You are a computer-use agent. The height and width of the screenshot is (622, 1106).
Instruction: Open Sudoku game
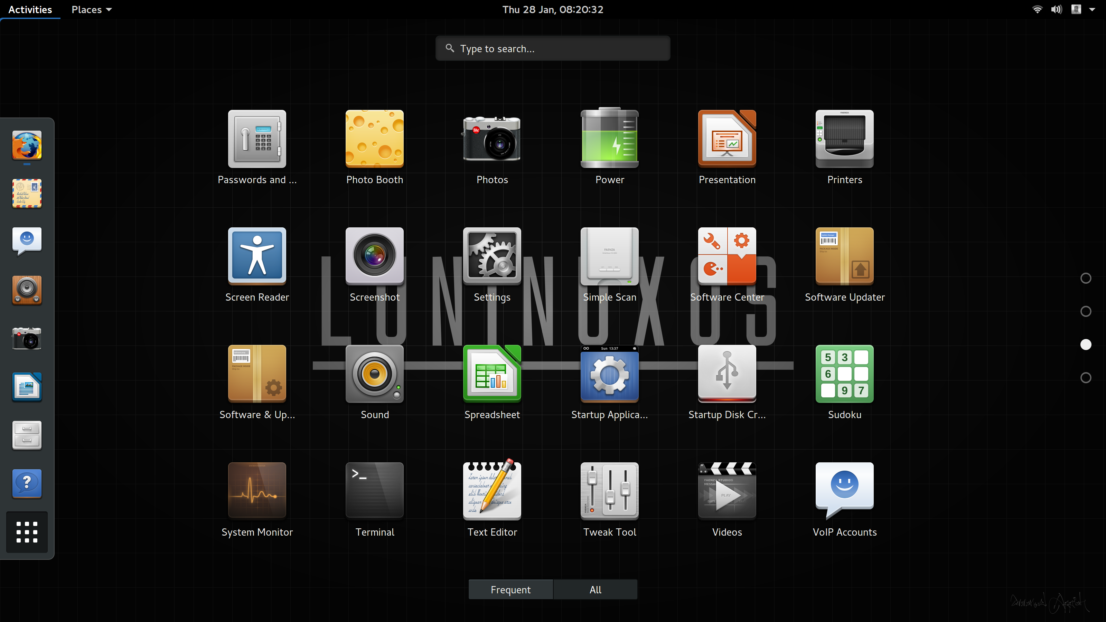[844, 383]
